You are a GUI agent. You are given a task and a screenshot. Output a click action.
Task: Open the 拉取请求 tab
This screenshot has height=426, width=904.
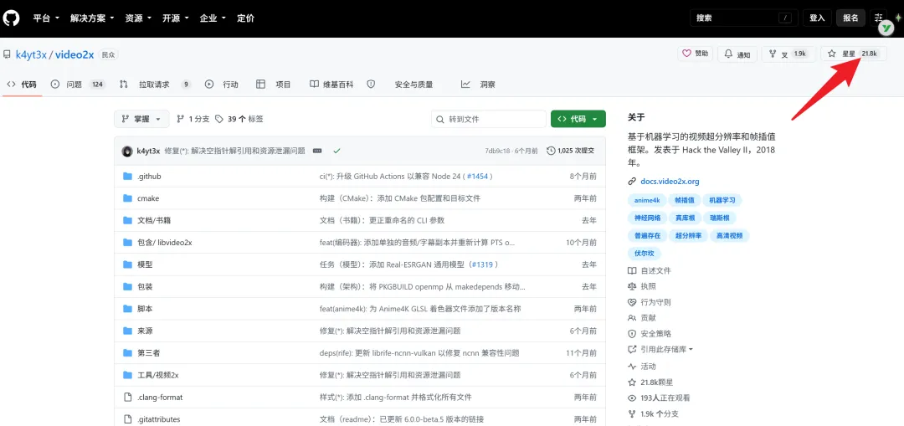[155, 85]
